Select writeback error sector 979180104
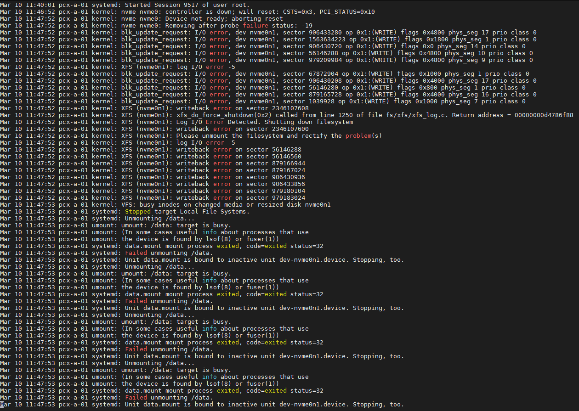This screenshot has width=579, height=411. [289, 191]
